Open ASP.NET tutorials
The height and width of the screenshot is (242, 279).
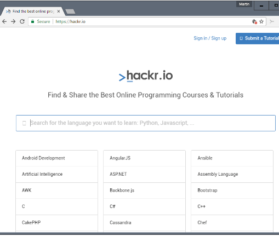144,174
